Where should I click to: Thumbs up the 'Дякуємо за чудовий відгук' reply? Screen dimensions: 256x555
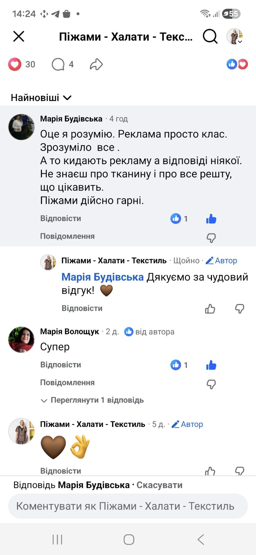(210, 309)
